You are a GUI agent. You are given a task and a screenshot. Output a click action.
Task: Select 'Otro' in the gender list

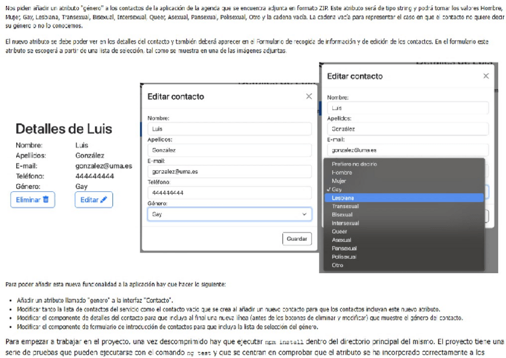(x=404, y=265)
